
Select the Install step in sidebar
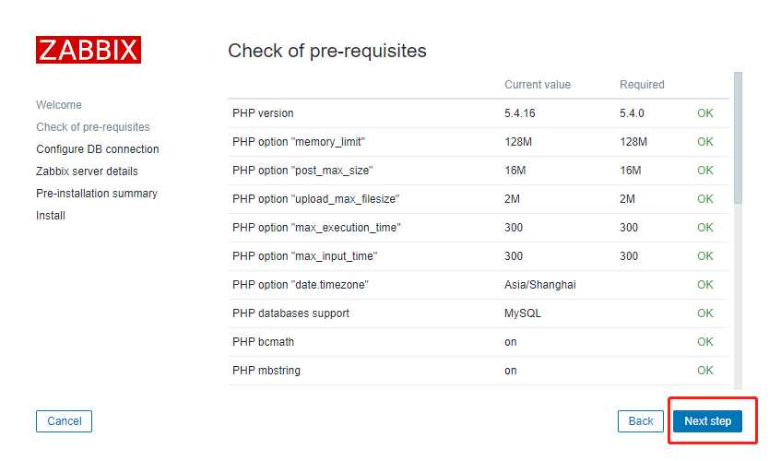(x=51, y=216)
